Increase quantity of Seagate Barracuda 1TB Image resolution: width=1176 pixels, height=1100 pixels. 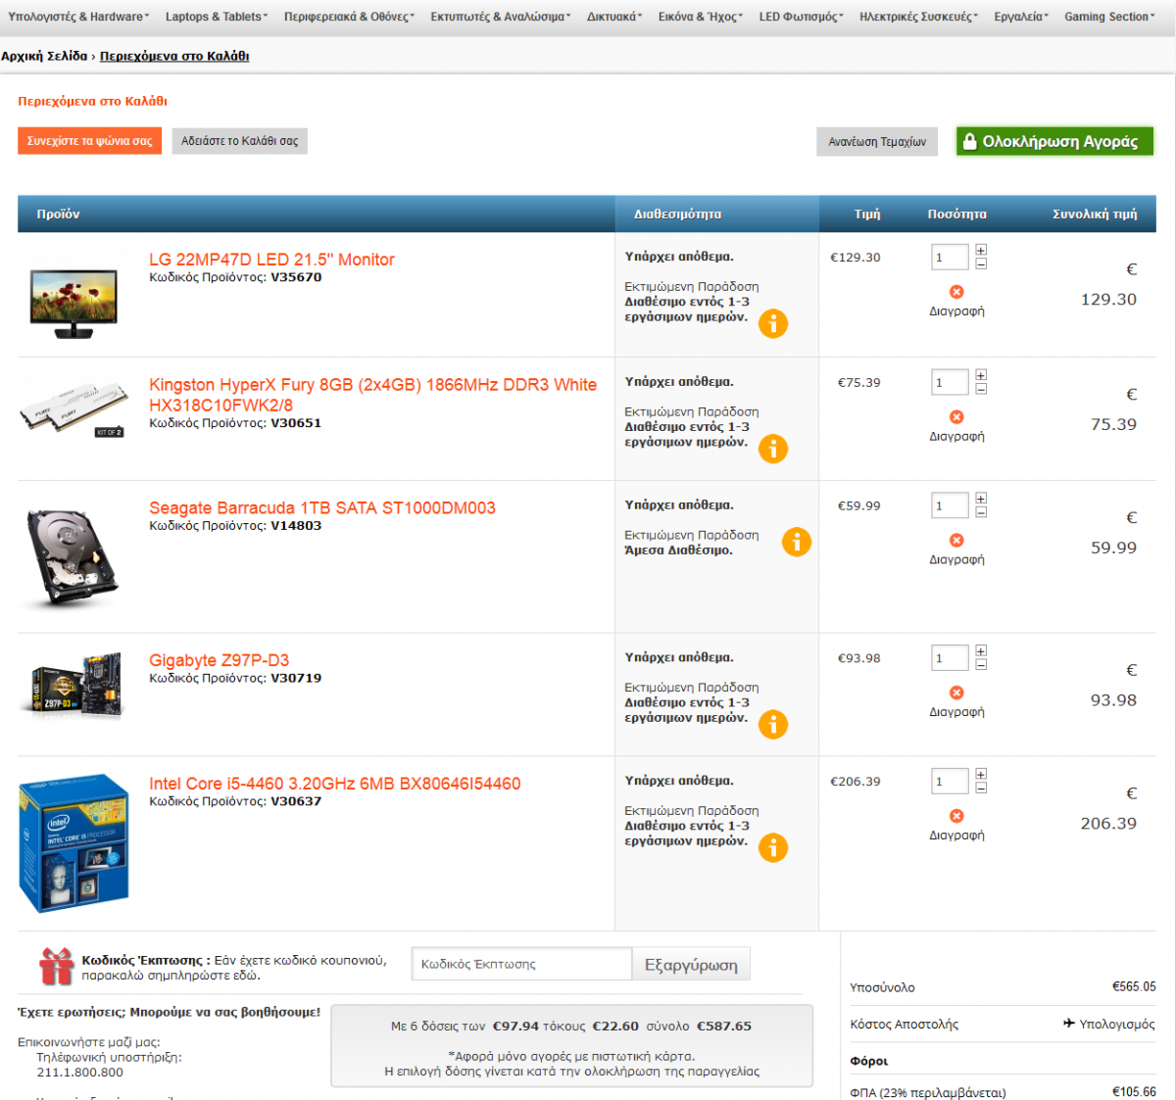coord(981,500)
